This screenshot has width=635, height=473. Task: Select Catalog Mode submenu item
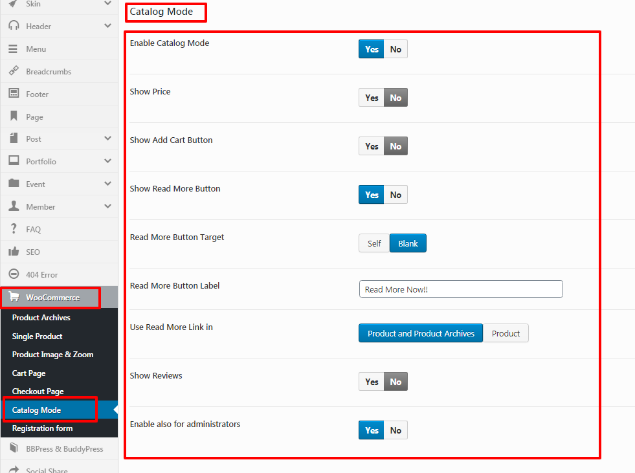coord(59,410)
